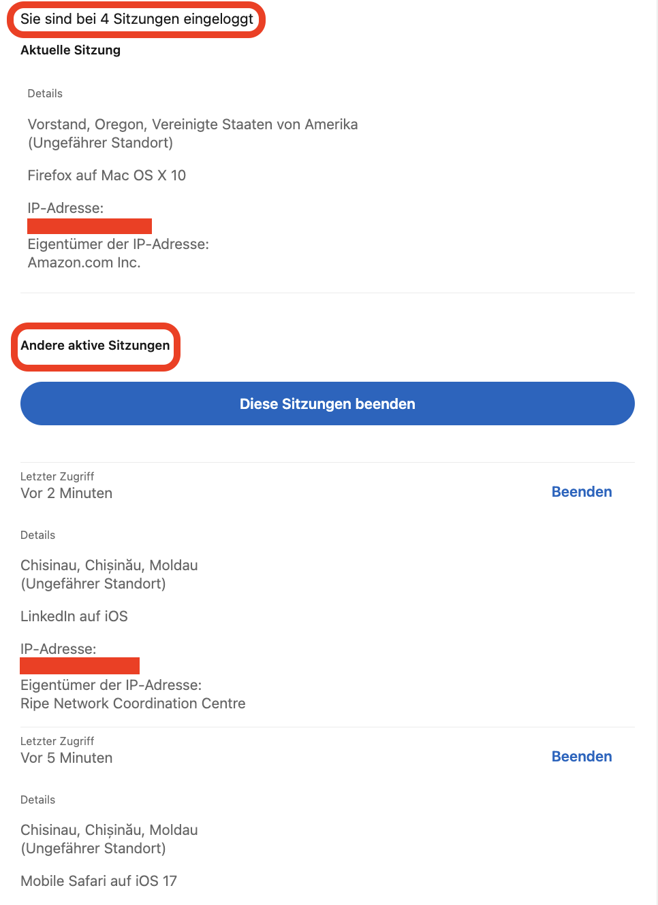Click the "Mobile Safari auf iOS 17" text
This screenshot has width=658, height=905.
(99, 881)
